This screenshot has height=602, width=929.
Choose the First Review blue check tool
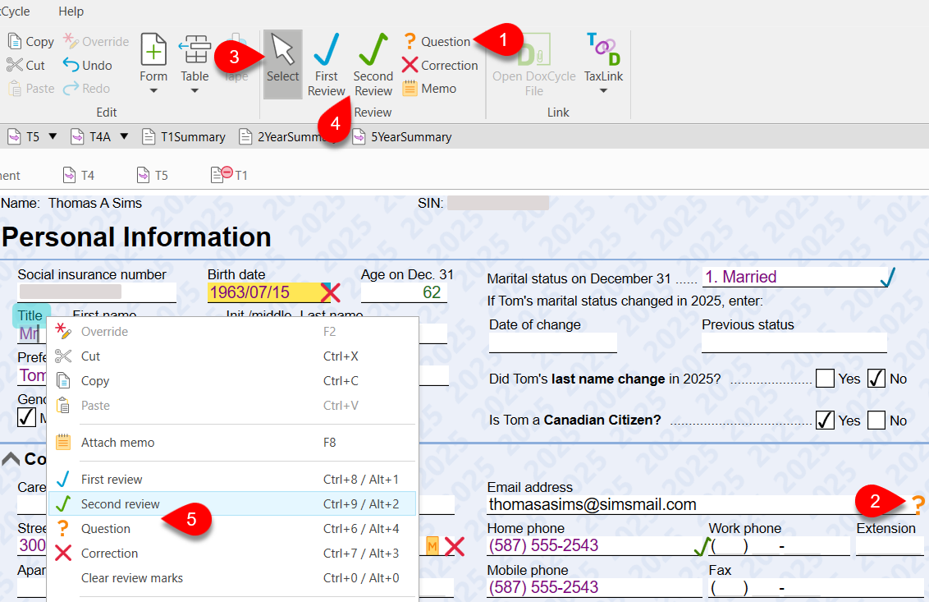(327, 64)
